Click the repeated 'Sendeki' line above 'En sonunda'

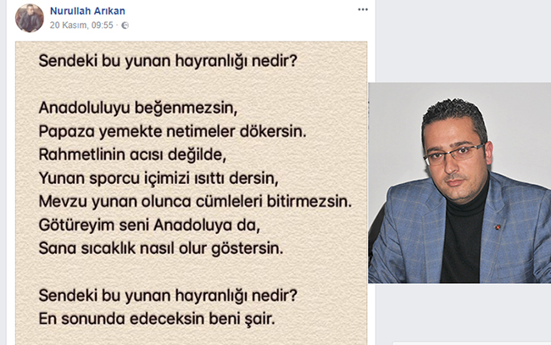click(168, 296)
